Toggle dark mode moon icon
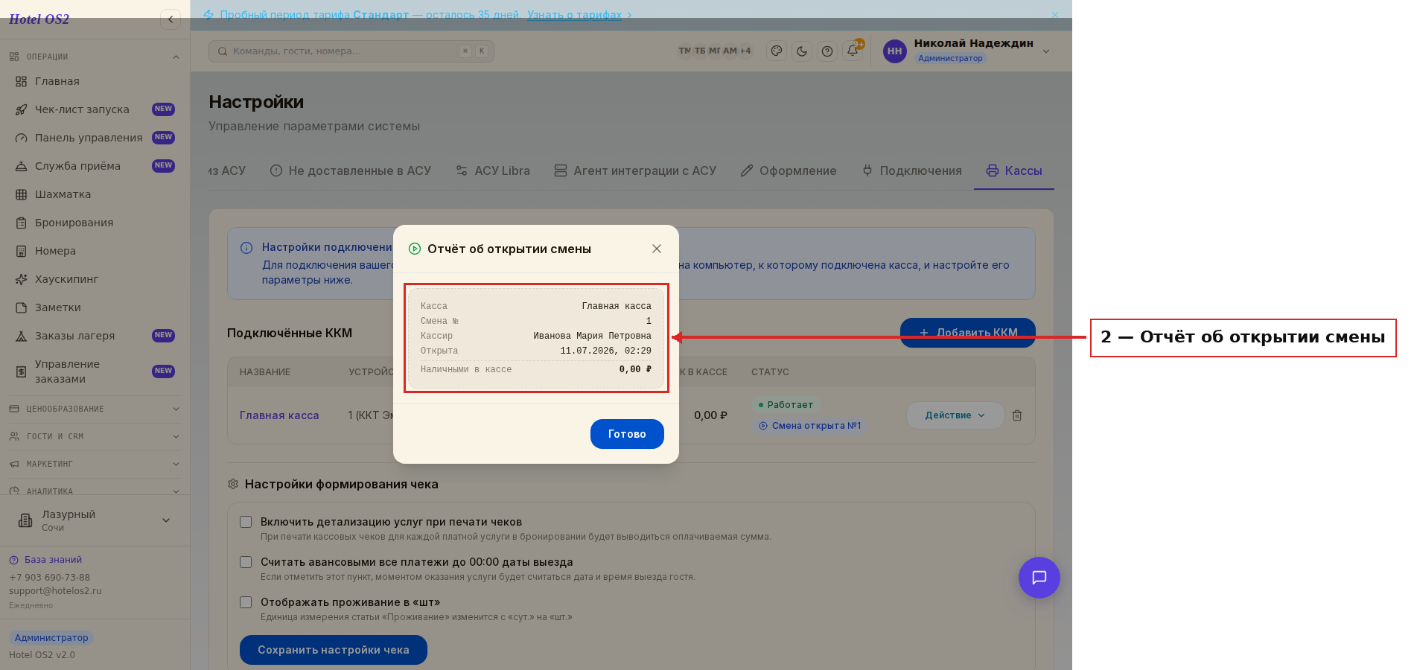The height and width of the screenshot is (670, 1414). point(802,51)
